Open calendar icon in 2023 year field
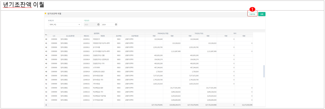325x109 pixels. point(98,25)
